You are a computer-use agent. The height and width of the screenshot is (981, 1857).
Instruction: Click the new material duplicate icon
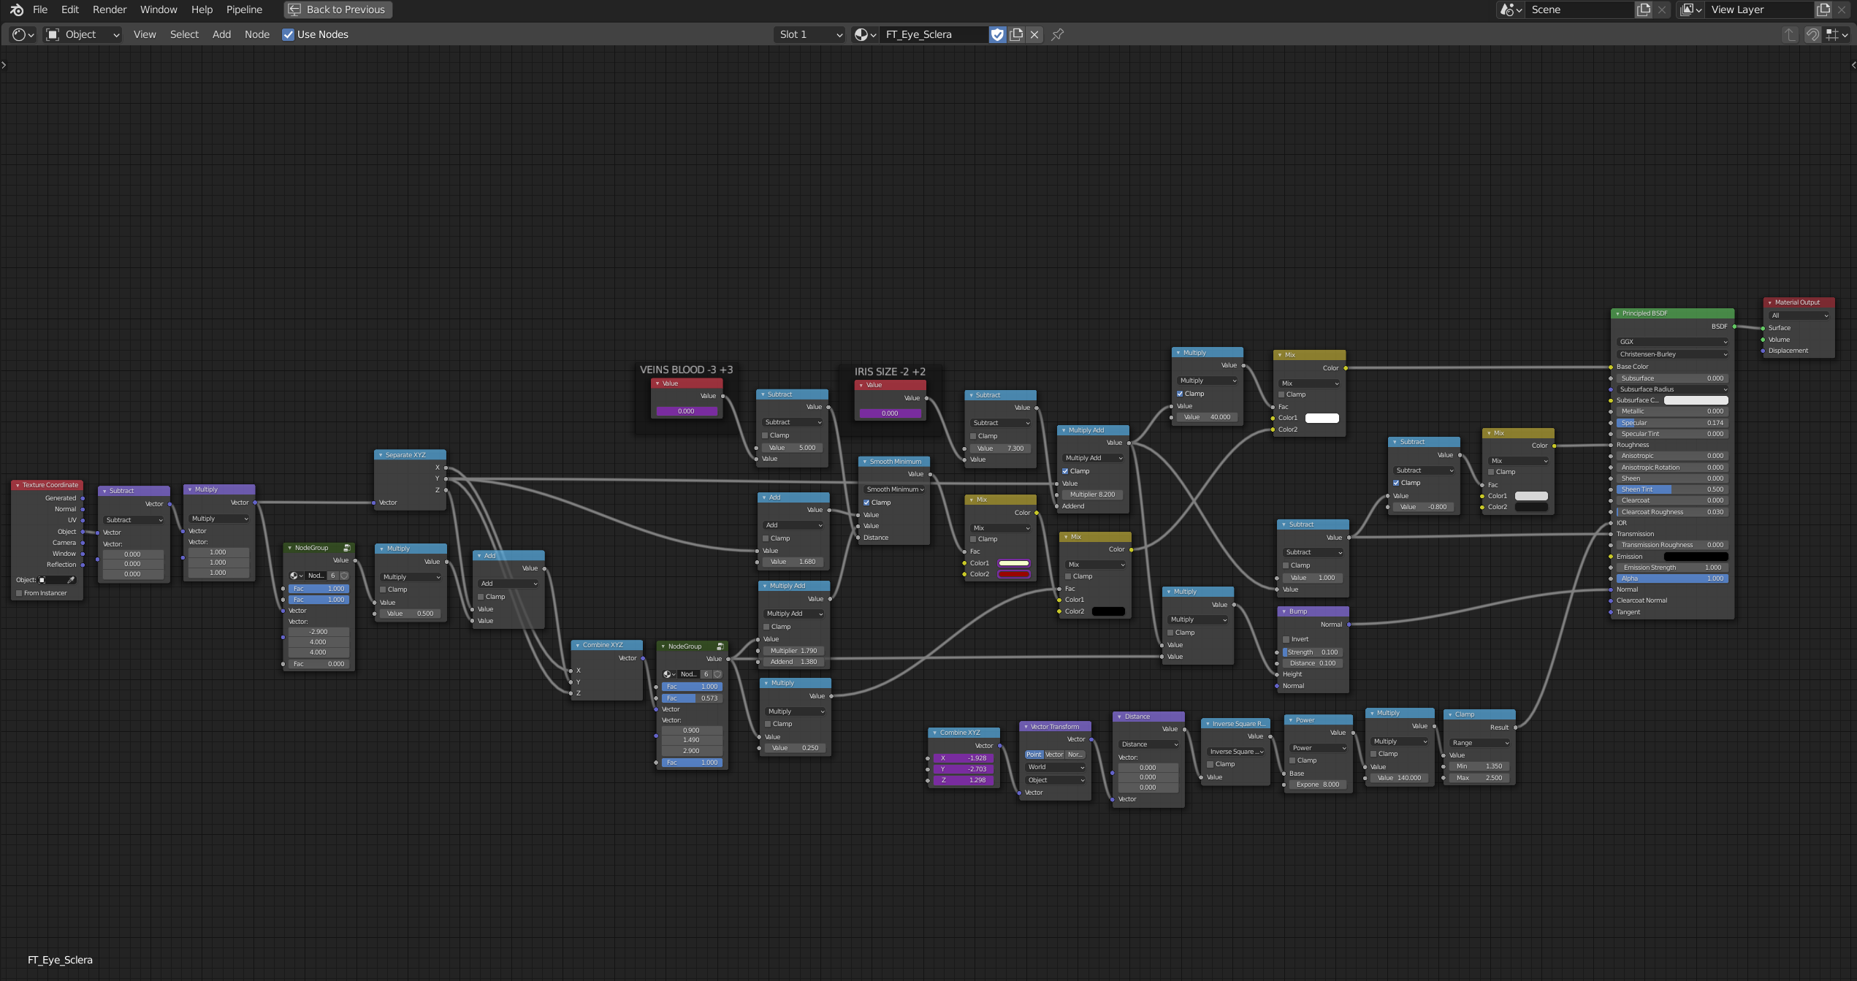1016,34
